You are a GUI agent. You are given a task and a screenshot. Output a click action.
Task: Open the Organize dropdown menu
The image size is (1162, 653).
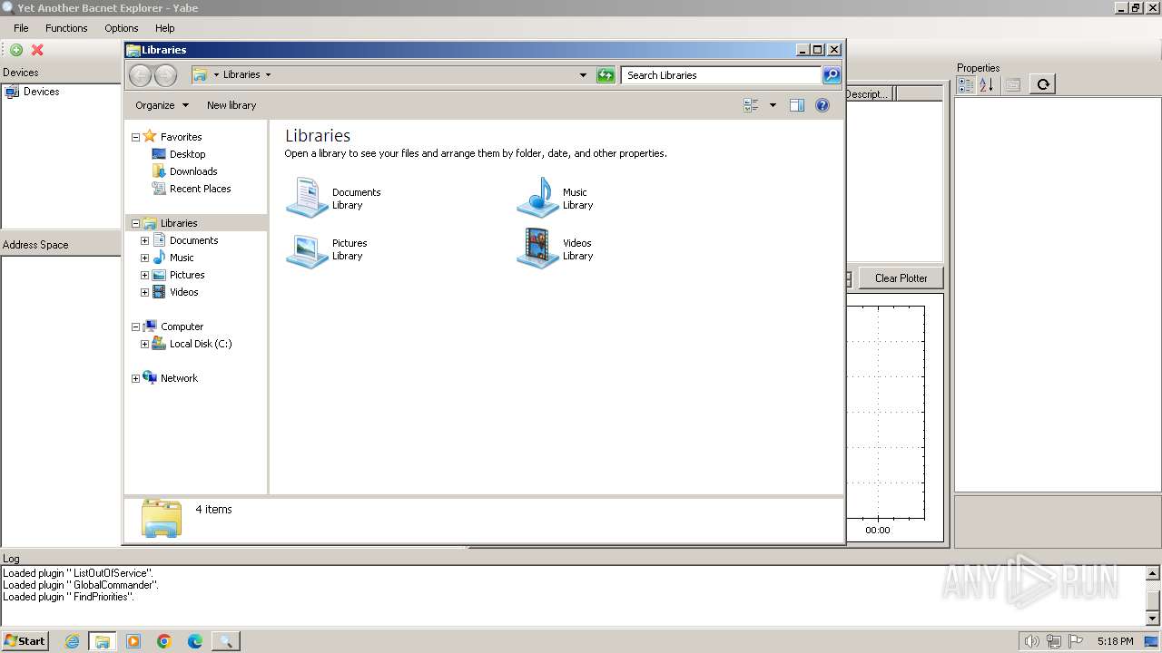(162, 105)
